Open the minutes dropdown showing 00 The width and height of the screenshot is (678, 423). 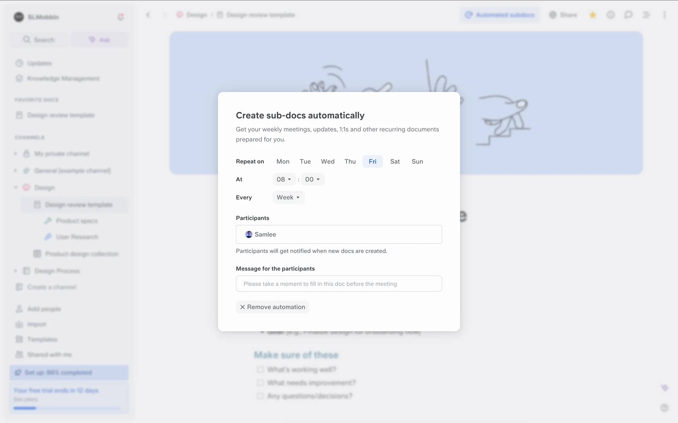pyautogui.click(x=313, y=179)
